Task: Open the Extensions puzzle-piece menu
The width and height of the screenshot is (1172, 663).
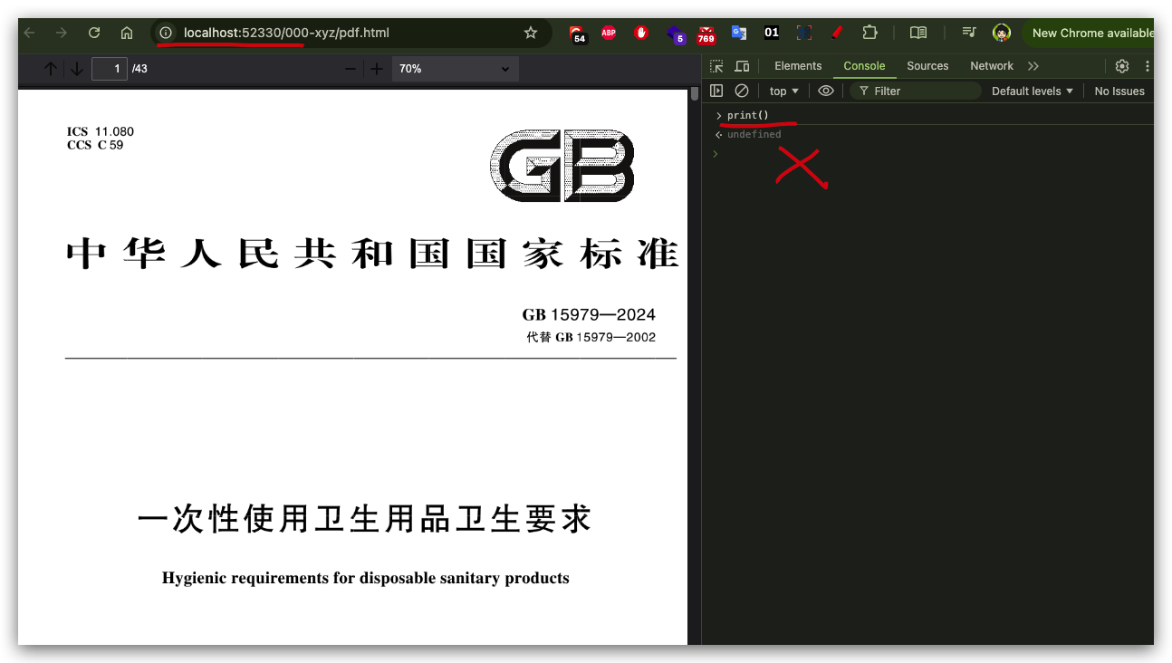Action: (x=869, y=33)
